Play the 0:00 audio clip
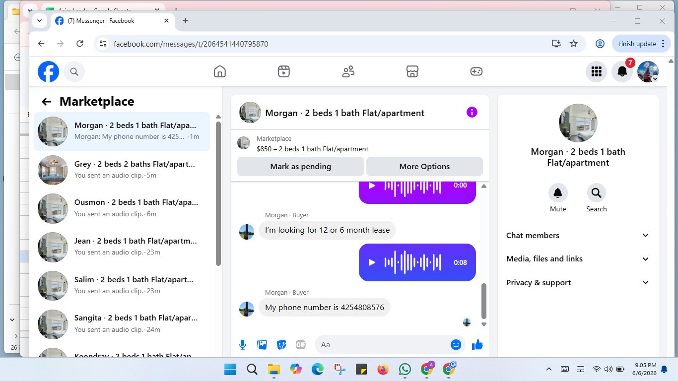Screen dimensions: 678x381 (372, 186)
